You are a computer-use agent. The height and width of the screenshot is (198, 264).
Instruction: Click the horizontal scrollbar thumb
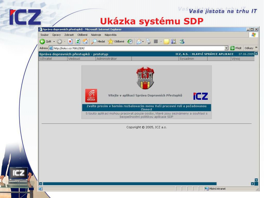click(130, 184)
